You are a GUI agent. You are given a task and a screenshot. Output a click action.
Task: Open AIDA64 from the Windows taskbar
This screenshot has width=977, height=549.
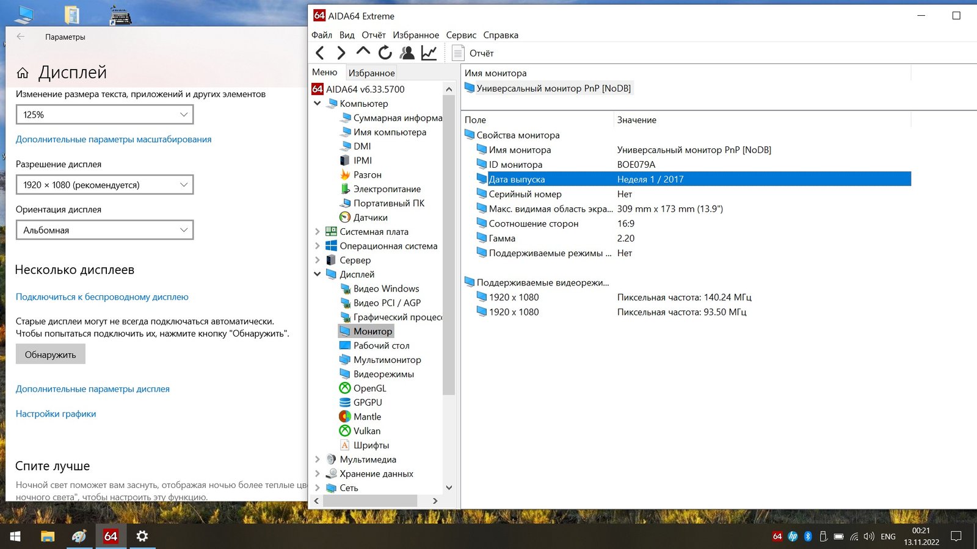(111, 536)
